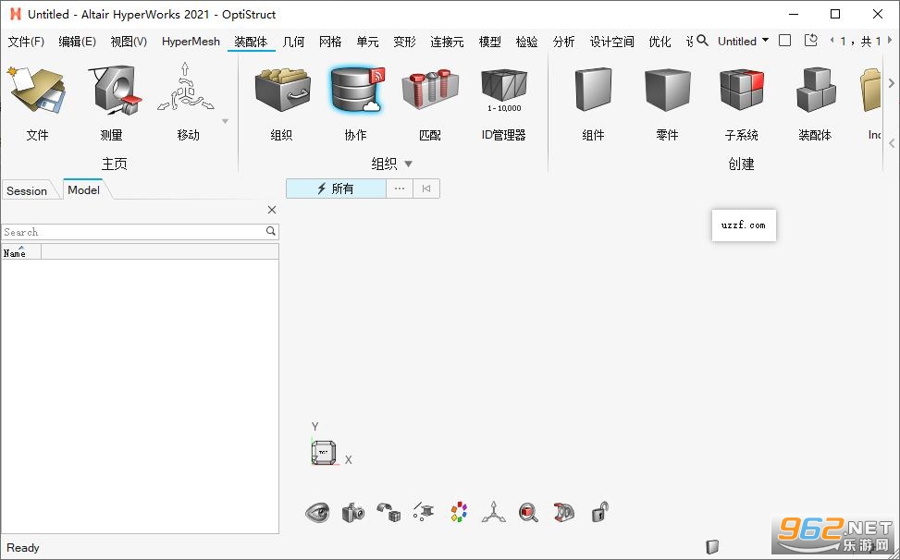Image resolution: width=900 pixels, height=560 pixels.
Task: Click the Ready status text
Action: pyautogui.click(x=23, y=547)
